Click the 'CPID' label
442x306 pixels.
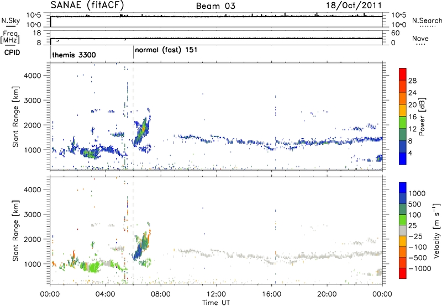click(12, 52)
